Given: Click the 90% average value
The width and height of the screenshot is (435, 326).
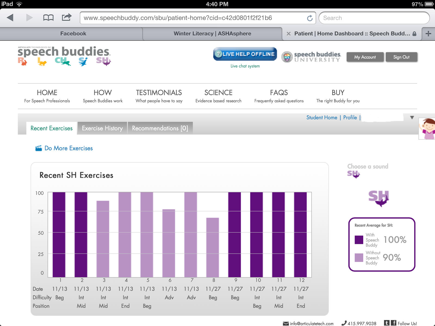Looking at the screenshot, I should (392, 258).
